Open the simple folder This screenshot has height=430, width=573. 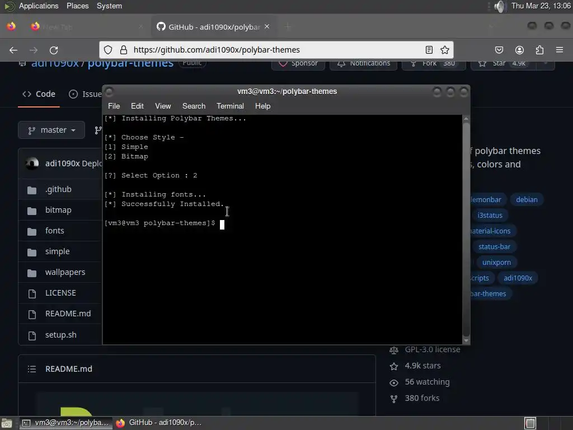[x=58, y=251]
